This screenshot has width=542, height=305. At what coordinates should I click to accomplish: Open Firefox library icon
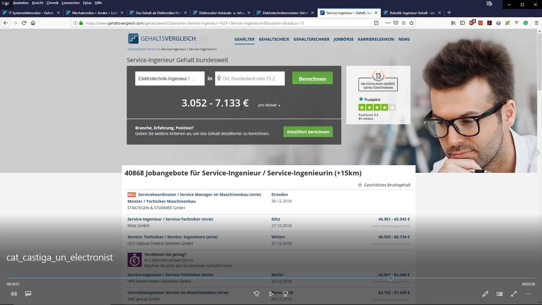454,23
